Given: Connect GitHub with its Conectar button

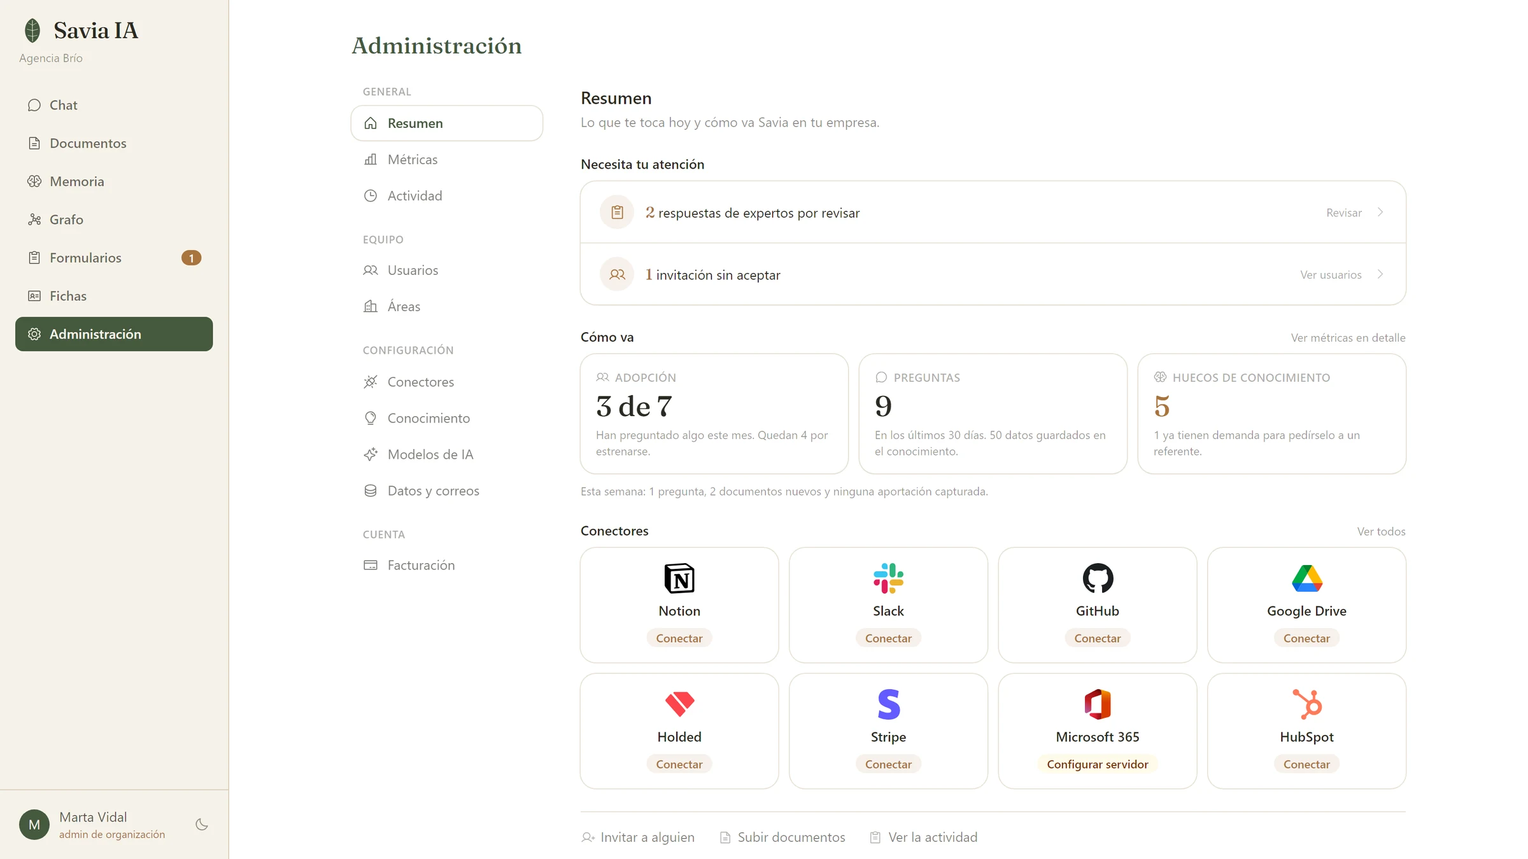Looking at the screenshot, I should click(1098, 638).
